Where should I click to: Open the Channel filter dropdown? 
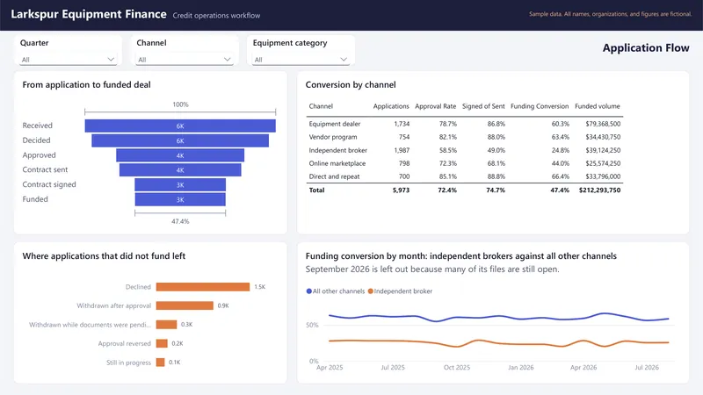point(185,60)
